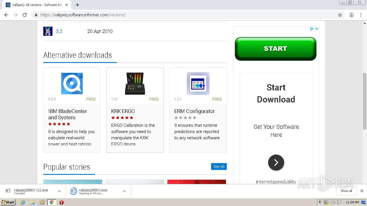Open IBM BladeCenter and System title
This screenshot has width=367, height=206.
point(67,114)
